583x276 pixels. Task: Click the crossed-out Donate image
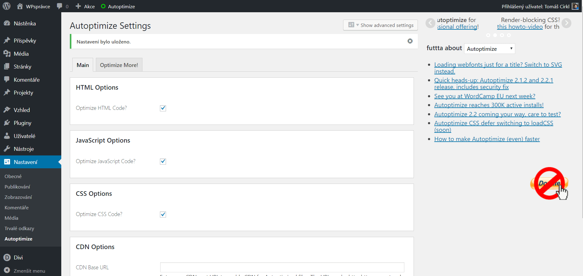[550, 184]
